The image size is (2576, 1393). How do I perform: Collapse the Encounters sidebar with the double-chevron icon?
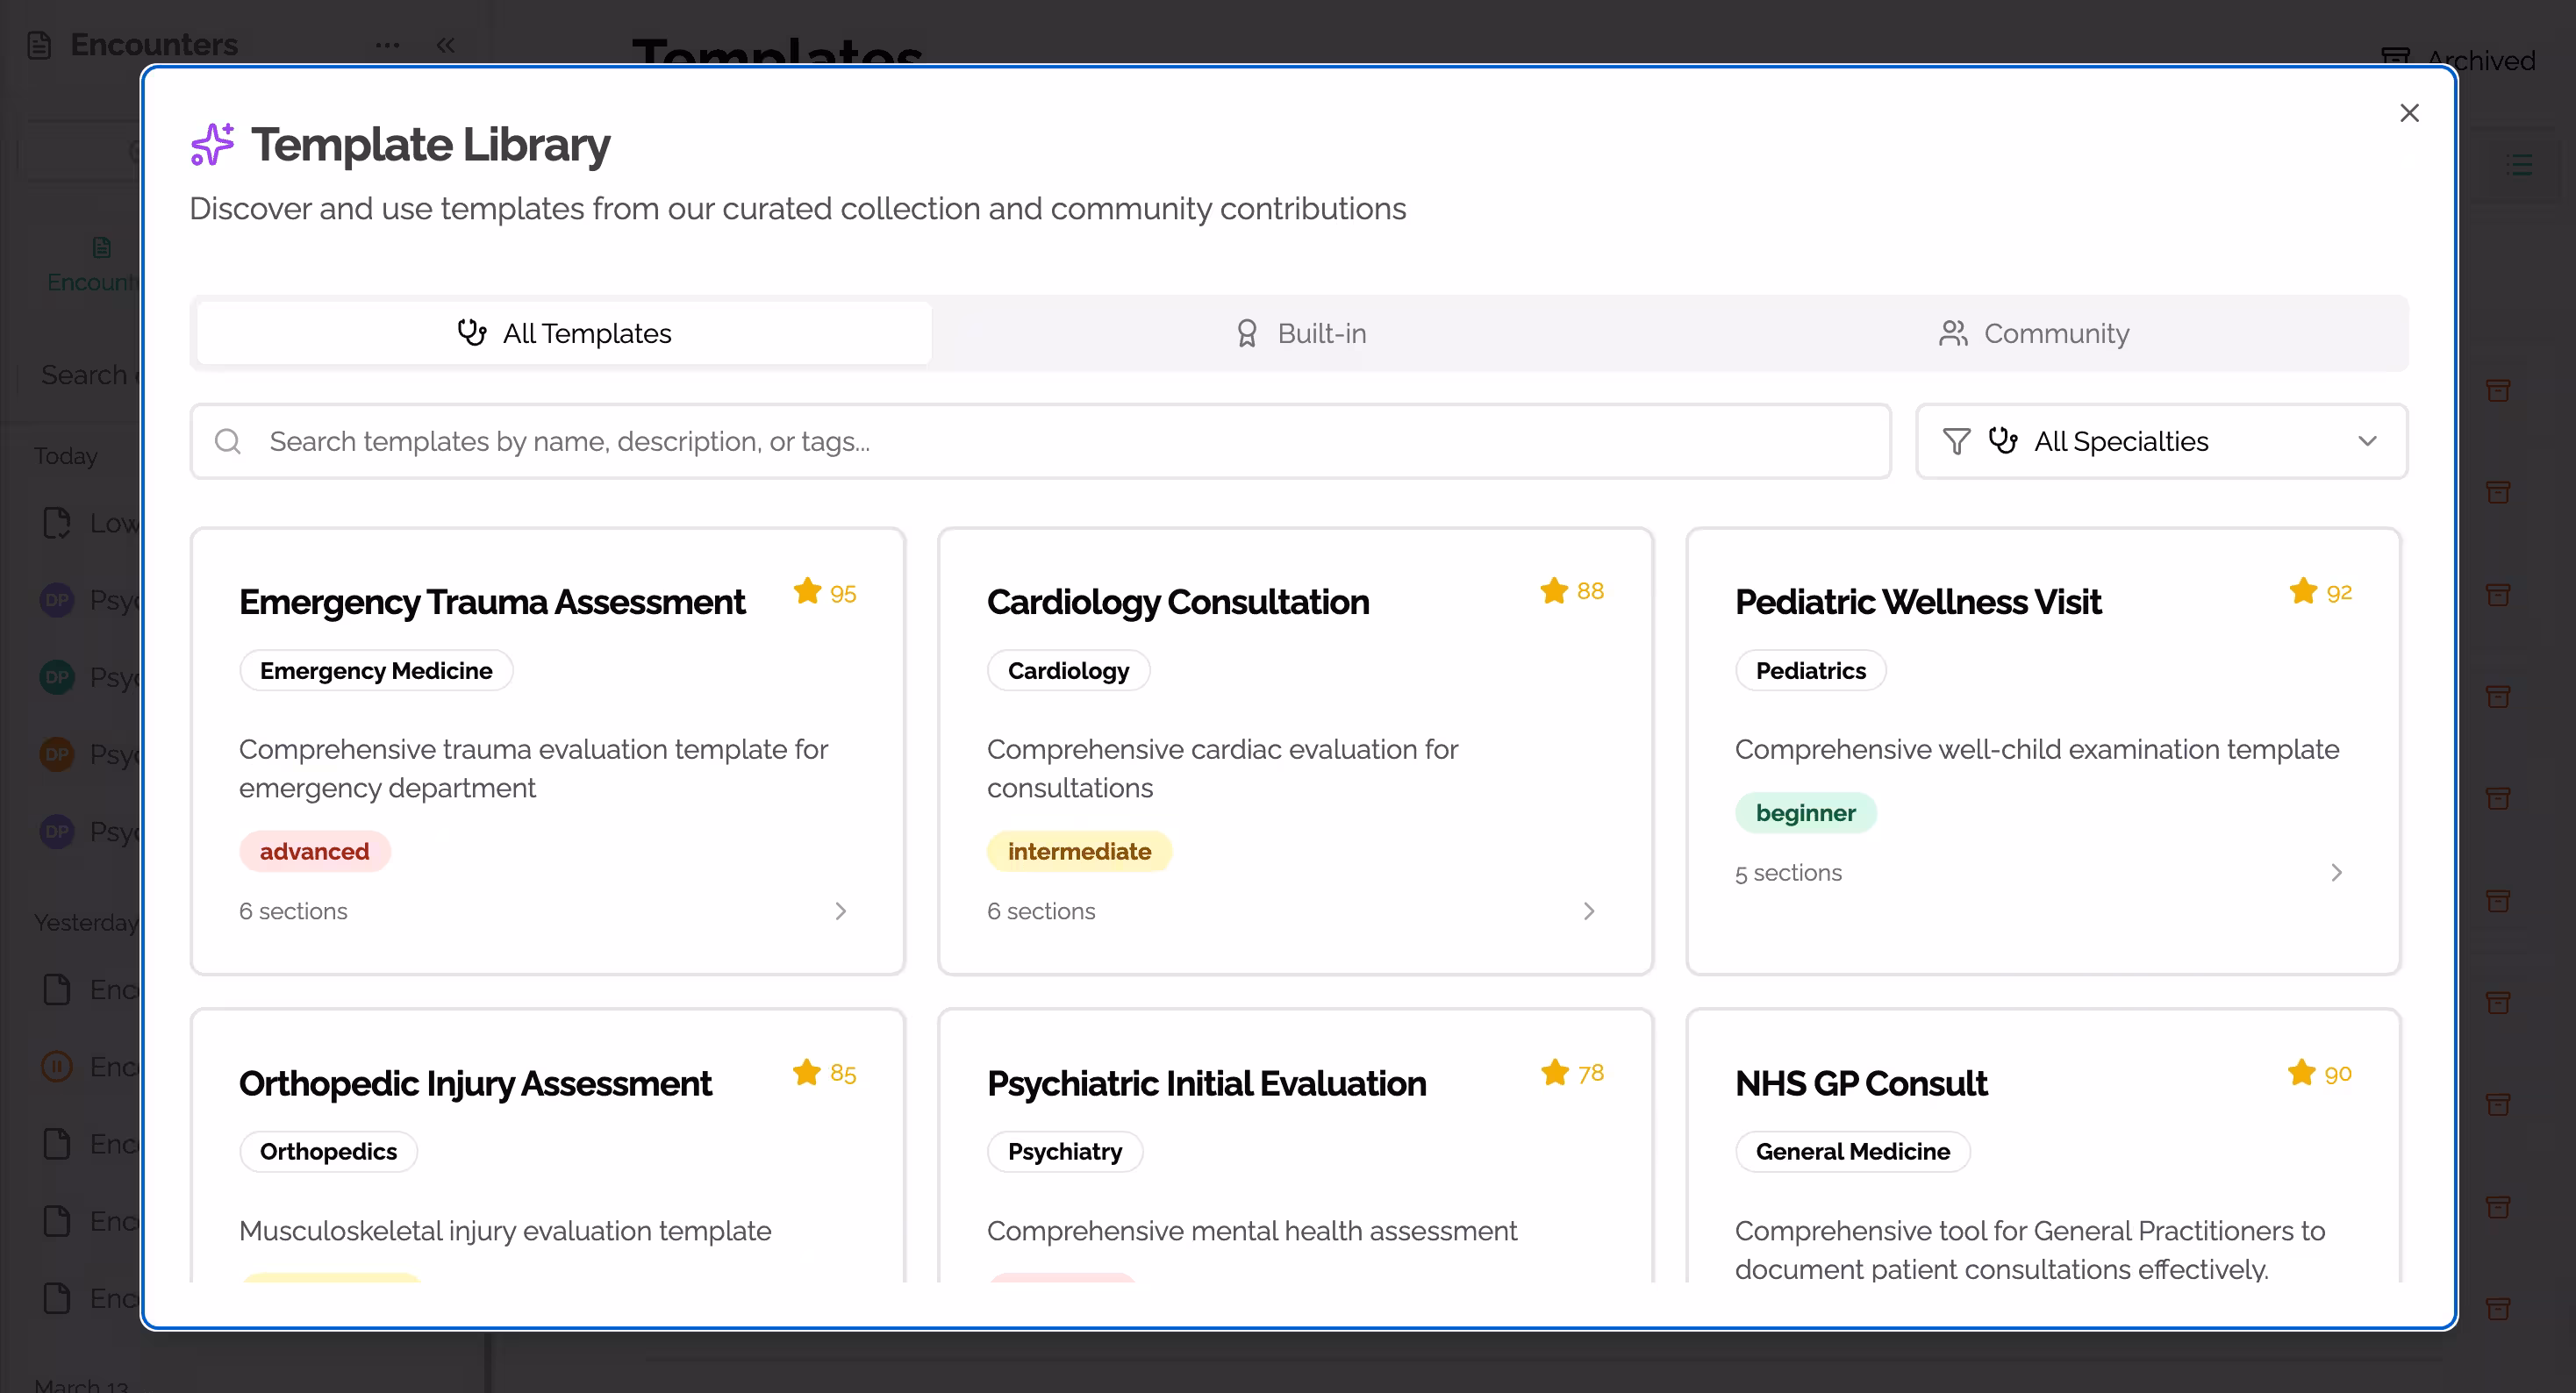click(446, 45)
